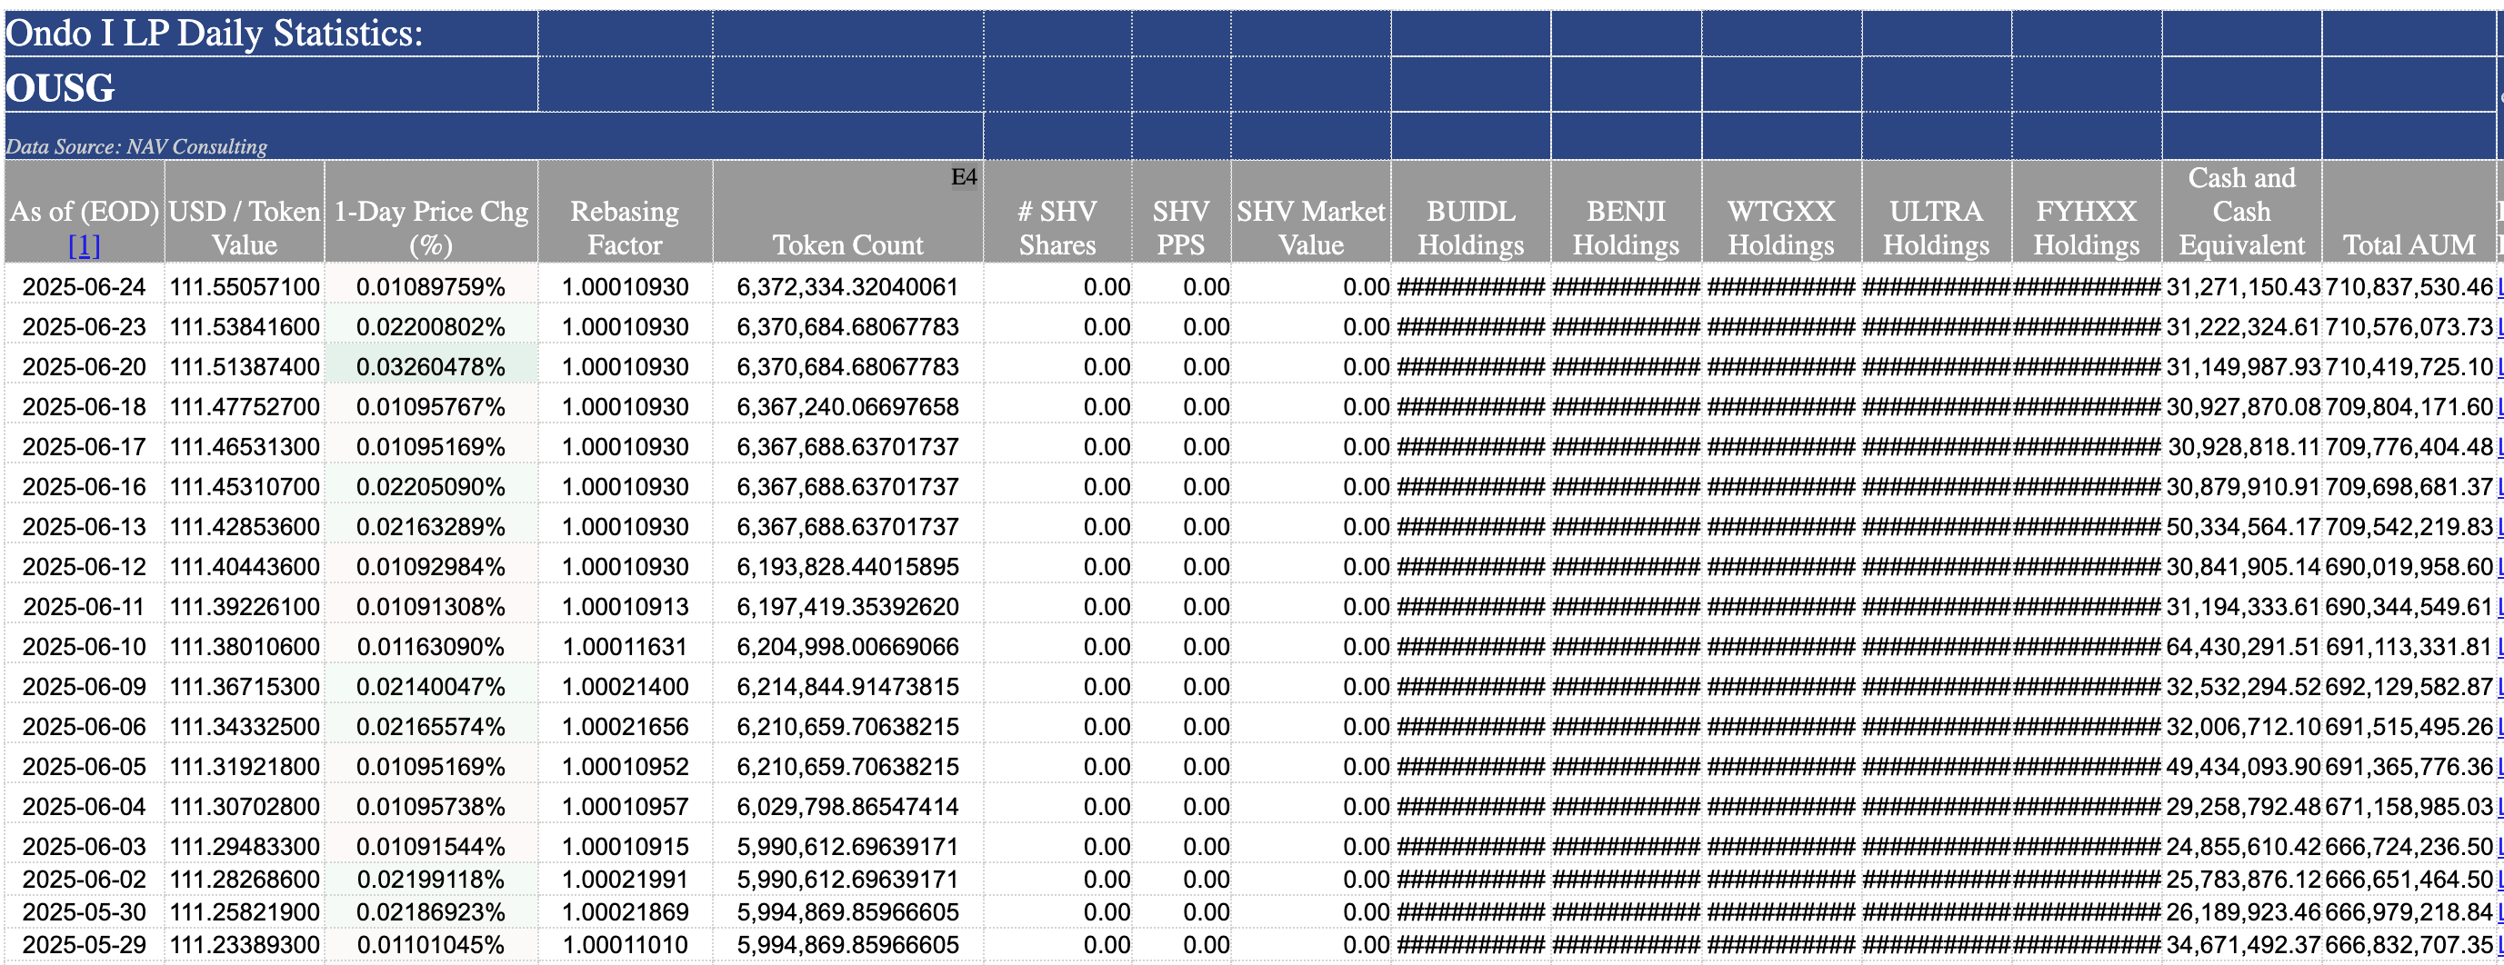Viewport: 2504px width, 965px height.
Task: Select the Cash and Cash Equivalent header
Action: (2240, 211)
